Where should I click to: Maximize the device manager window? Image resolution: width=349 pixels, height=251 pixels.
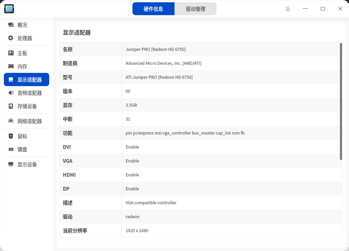(x=323, y=9)
